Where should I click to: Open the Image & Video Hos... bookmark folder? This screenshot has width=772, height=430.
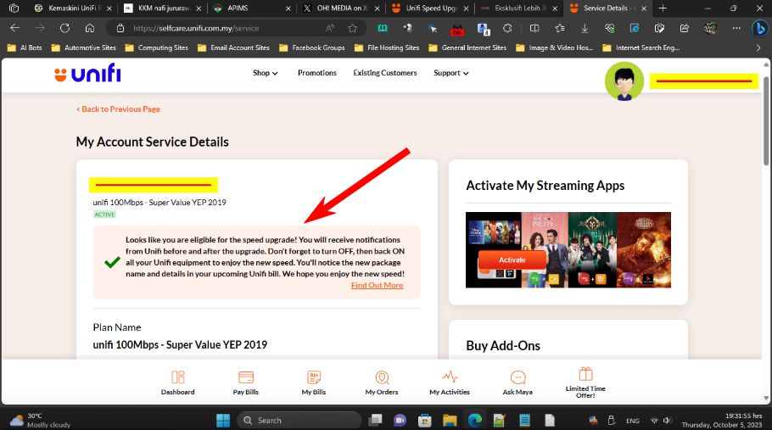pos(554,47)
